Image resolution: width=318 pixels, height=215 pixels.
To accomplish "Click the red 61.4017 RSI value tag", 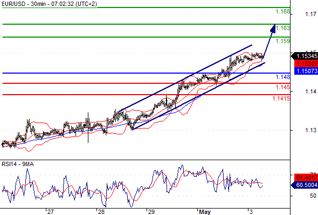I will tap(306, 177).
